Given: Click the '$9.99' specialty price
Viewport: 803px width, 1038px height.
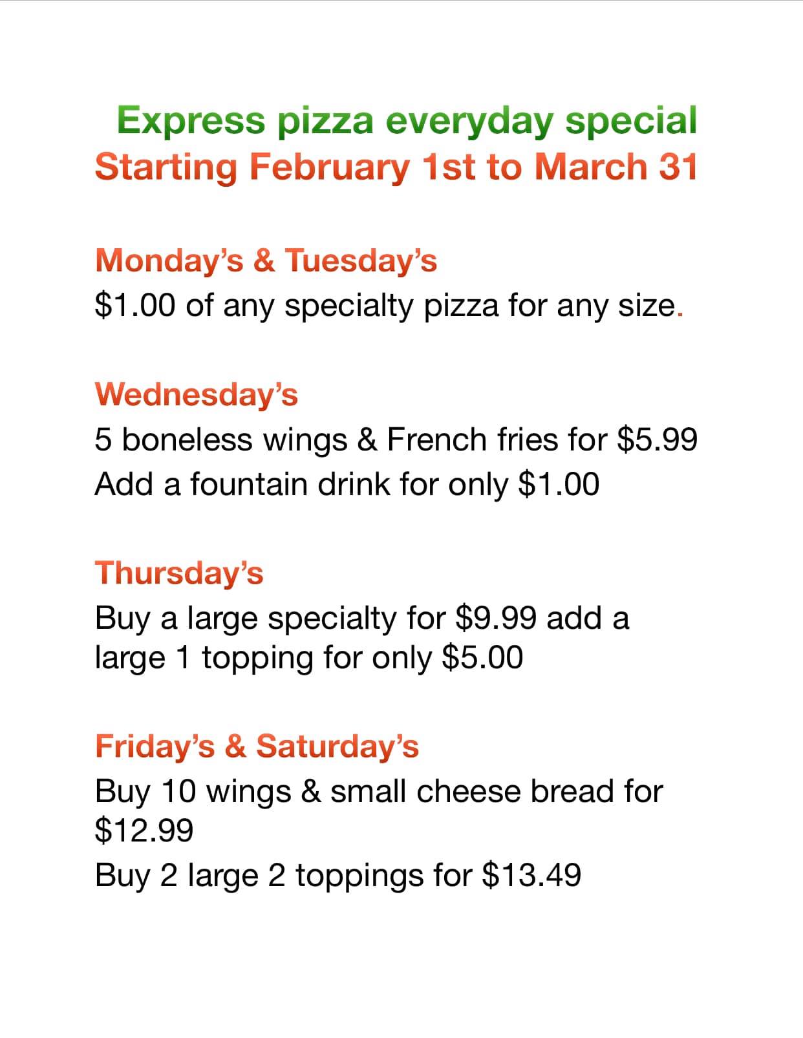Looking at the screenshot, I should [496, 618].
